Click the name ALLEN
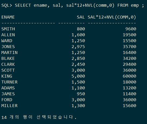This screenshot has height=124, width=147. coord(8,35)
